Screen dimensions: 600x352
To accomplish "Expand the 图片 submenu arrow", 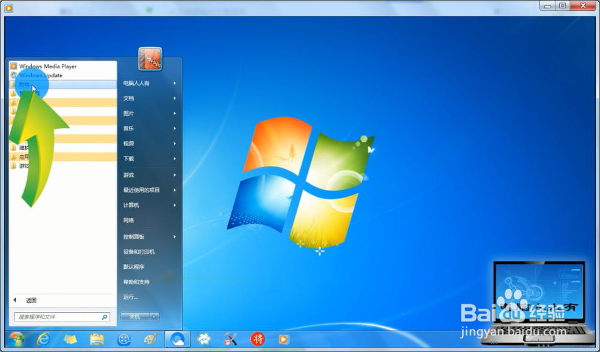I will coord(175,113).
